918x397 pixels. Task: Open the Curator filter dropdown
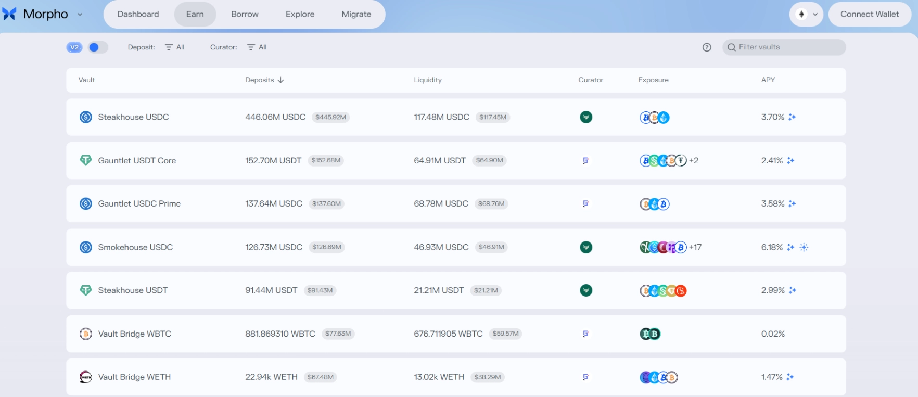point(257,47)
